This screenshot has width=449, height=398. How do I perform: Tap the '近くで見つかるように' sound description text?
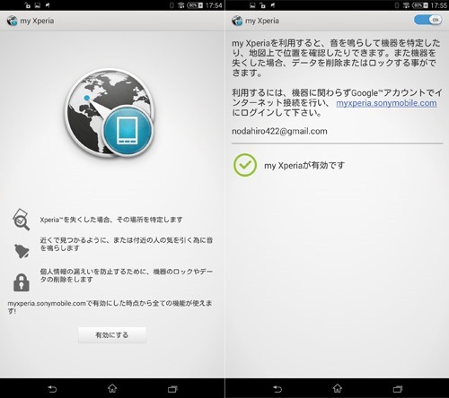(x=127, y=244)
